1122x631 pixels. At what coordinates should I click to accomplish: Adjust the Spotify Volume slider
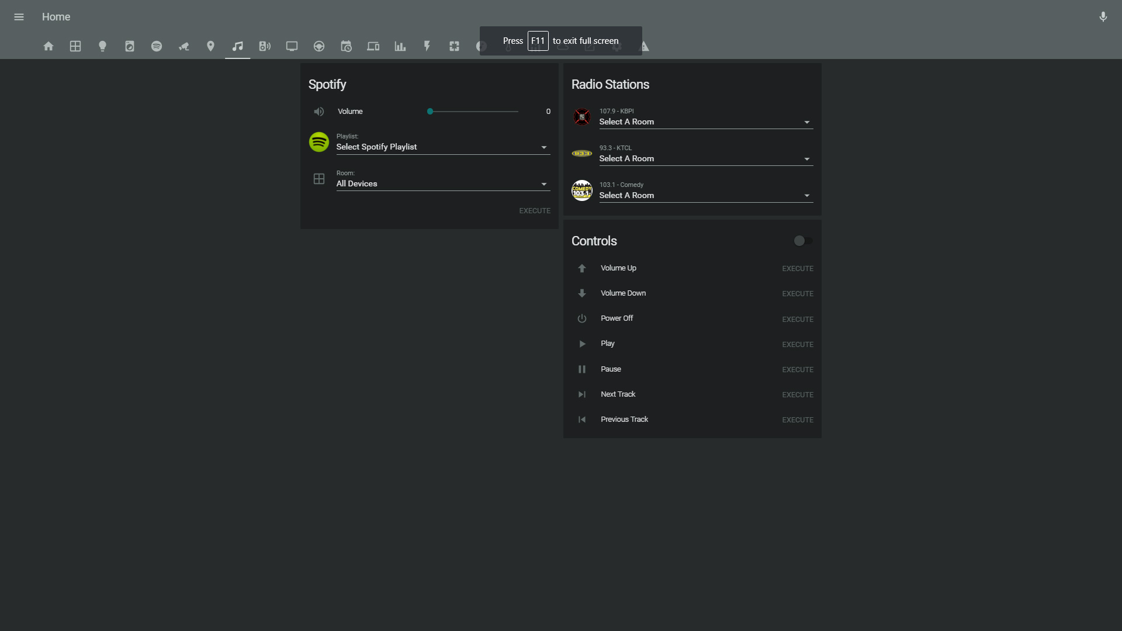coord(473,112)
